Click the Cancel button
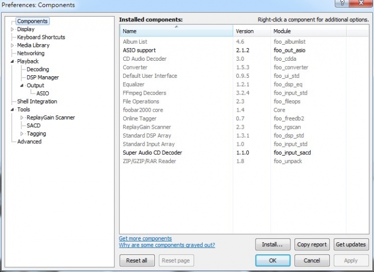The image size is (374, 272). point(312,261)
